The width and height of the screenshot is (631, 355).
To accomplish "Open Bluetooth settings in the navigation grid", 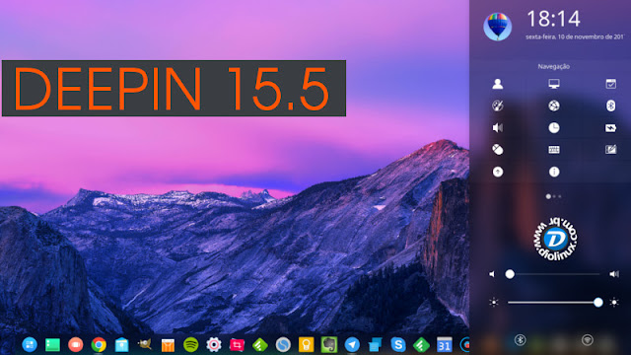I will (610, 106).
